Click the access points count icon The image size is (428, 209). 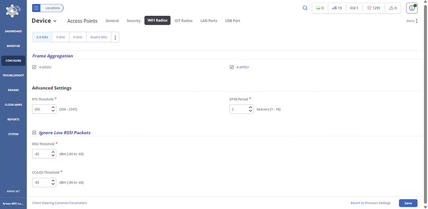point(337,8)
